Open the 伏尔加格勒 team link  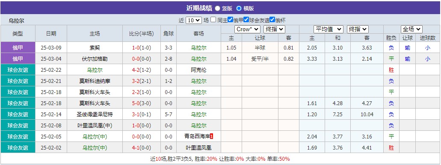95,59
